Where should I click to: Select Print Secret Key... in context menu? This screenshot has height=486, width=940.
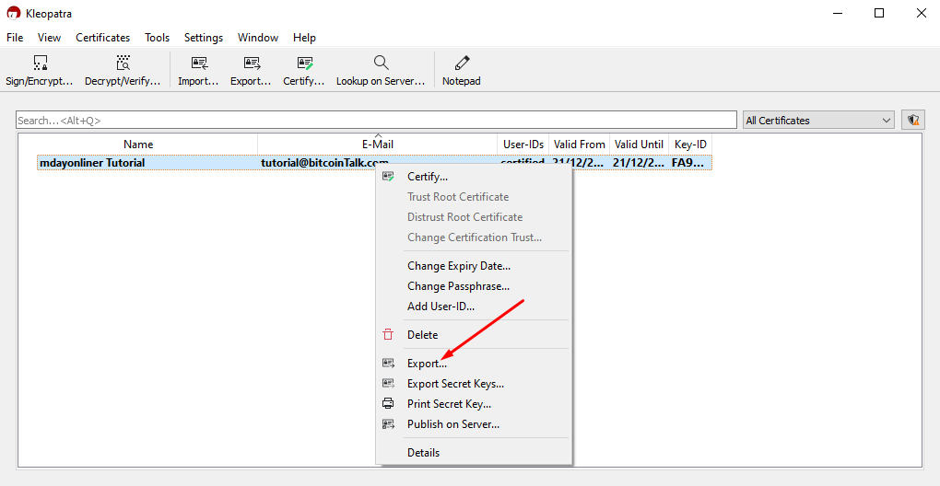474,404
